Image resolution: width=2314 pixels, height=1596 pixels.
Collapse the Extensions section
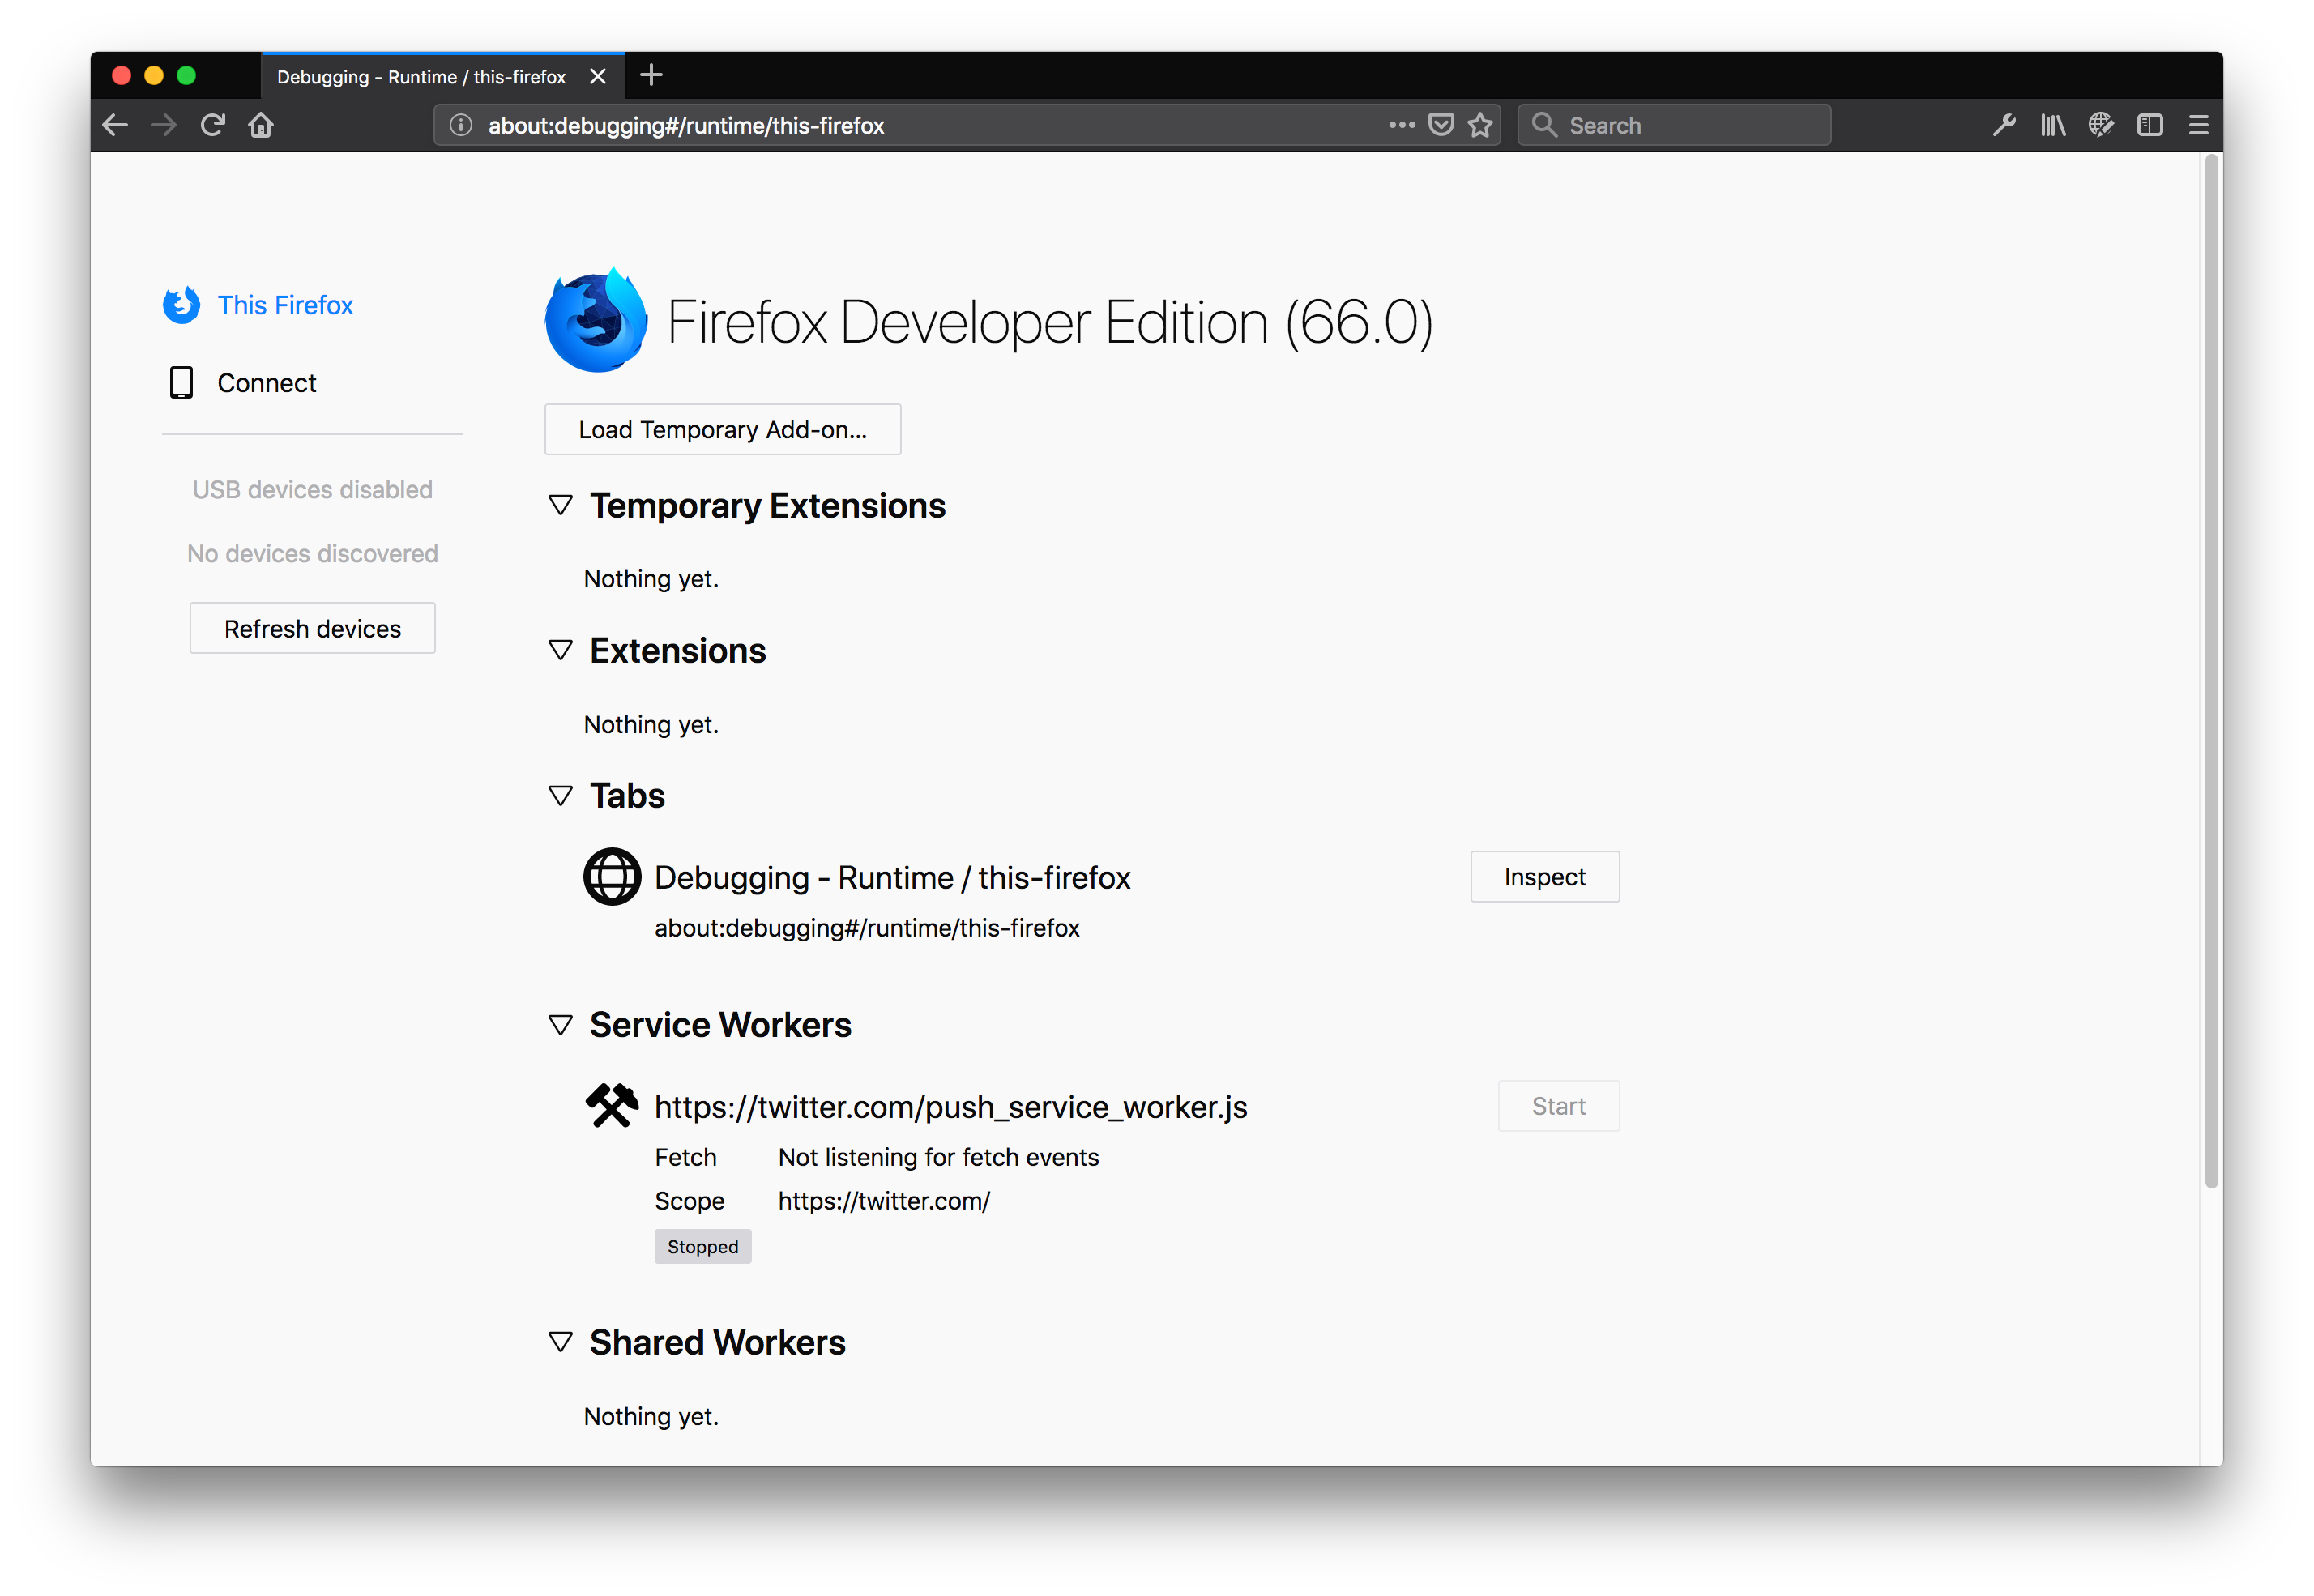pyautogui.click(x=561, y=650)
